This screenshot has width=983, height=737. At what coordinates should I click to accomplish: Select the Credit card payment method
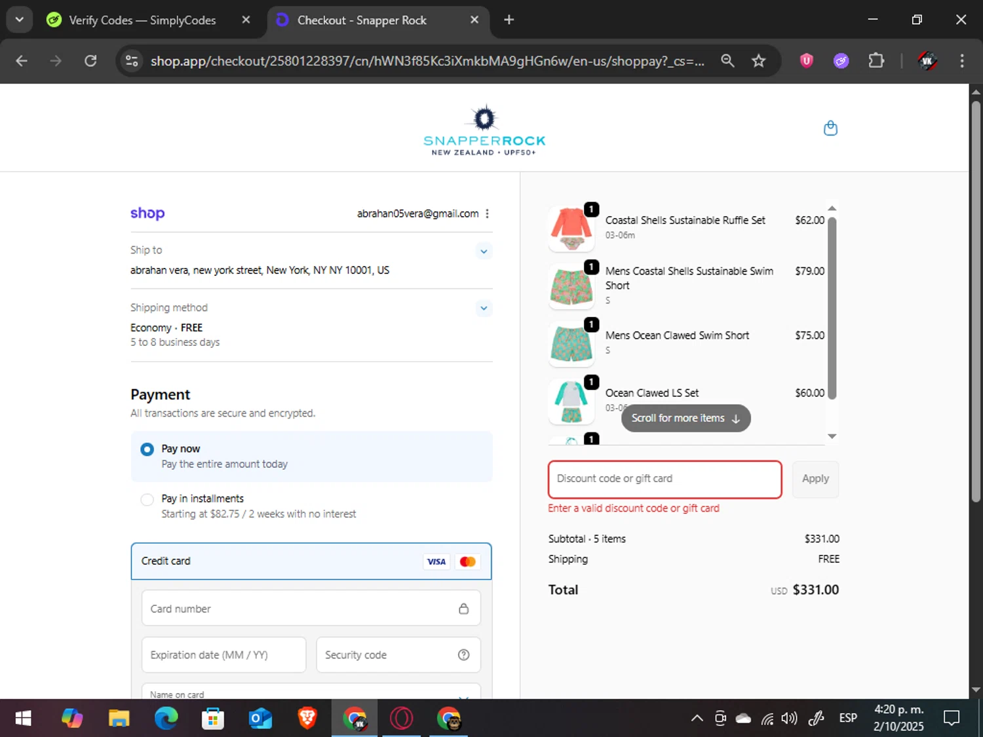point(311,561)
